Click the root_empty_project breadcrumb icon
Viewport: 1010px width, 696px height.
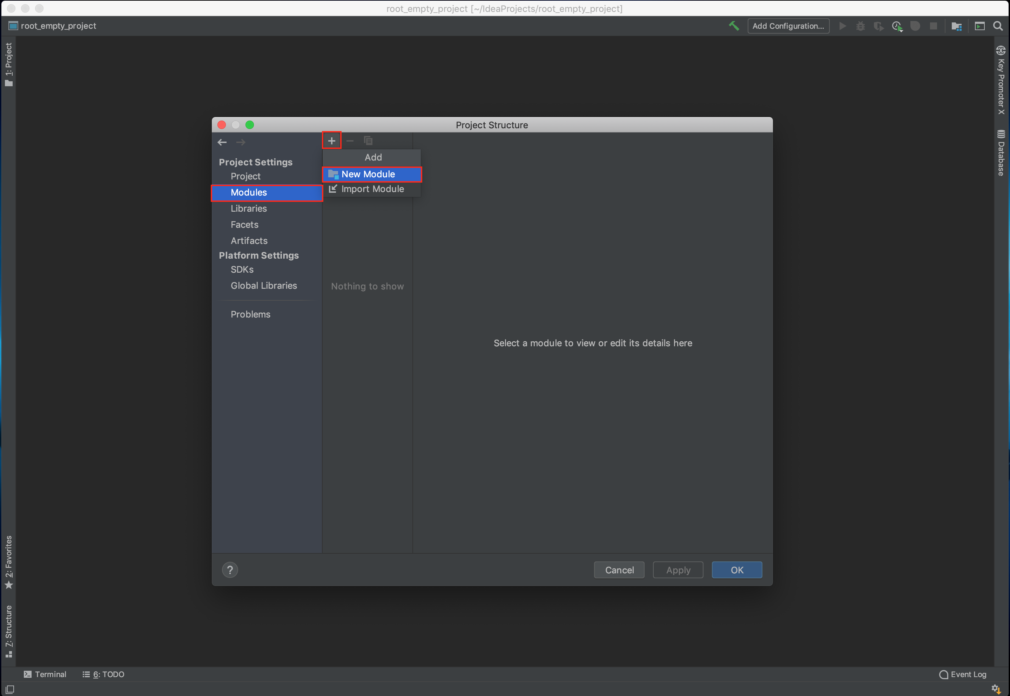pyautogui.click(x=13, y=26)
